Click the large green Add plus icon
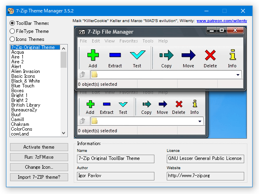Image resolution: width=259 pixels, height=194 pixels. [x=93, y=55]
